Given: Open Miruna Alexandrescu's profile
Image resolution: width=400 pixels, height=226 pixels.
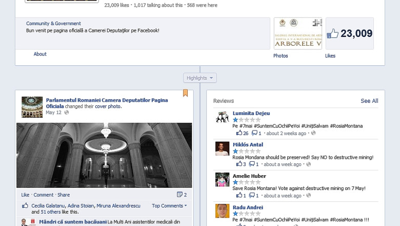Looking at the screenshot, I should [x=118, y=206].
